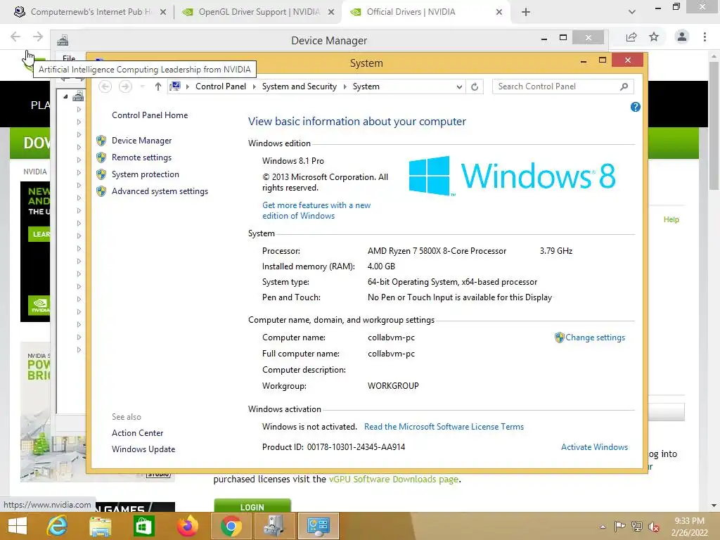The height and width of the screenshot is (540, 720).
Task: Switch to Chrome in the taskbar
Action: pos(231,526)
